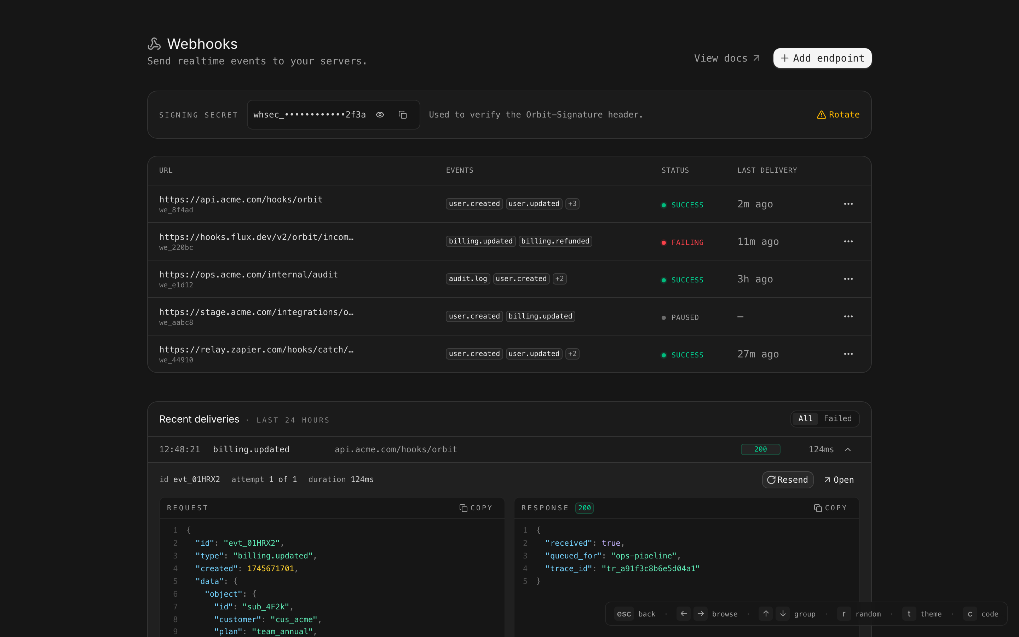Copy the response body
This screenshot has width=1019, height=637.
tap(830, 508)
